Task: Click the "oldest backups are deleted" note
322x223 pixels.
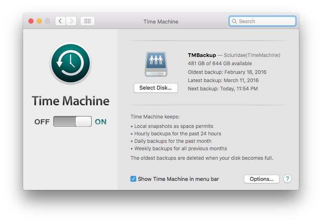Action: pyautogui.click(x=202, y=158)
